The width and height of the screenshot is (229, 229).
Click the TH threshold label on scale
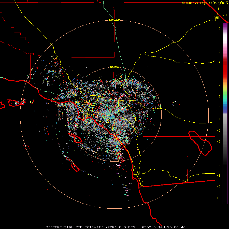[219, 198]
